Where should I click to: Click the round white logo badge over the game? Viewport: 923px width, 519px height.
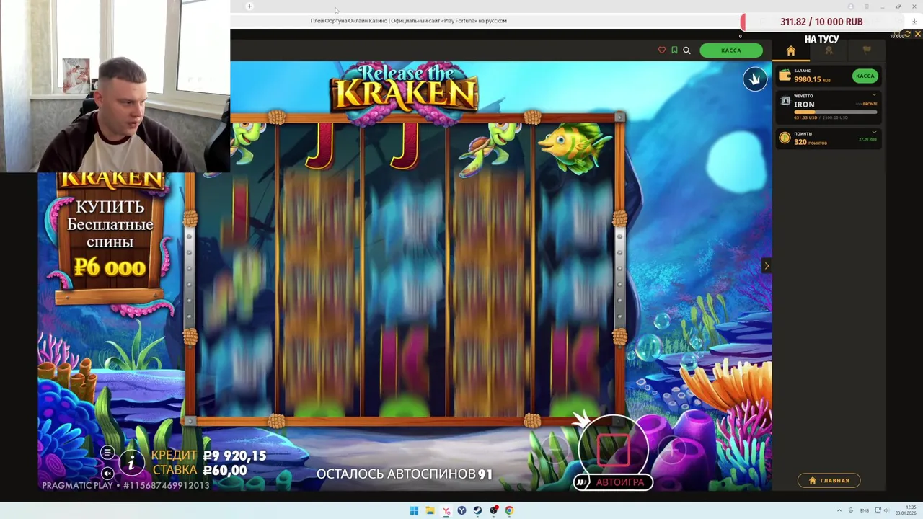755,79
